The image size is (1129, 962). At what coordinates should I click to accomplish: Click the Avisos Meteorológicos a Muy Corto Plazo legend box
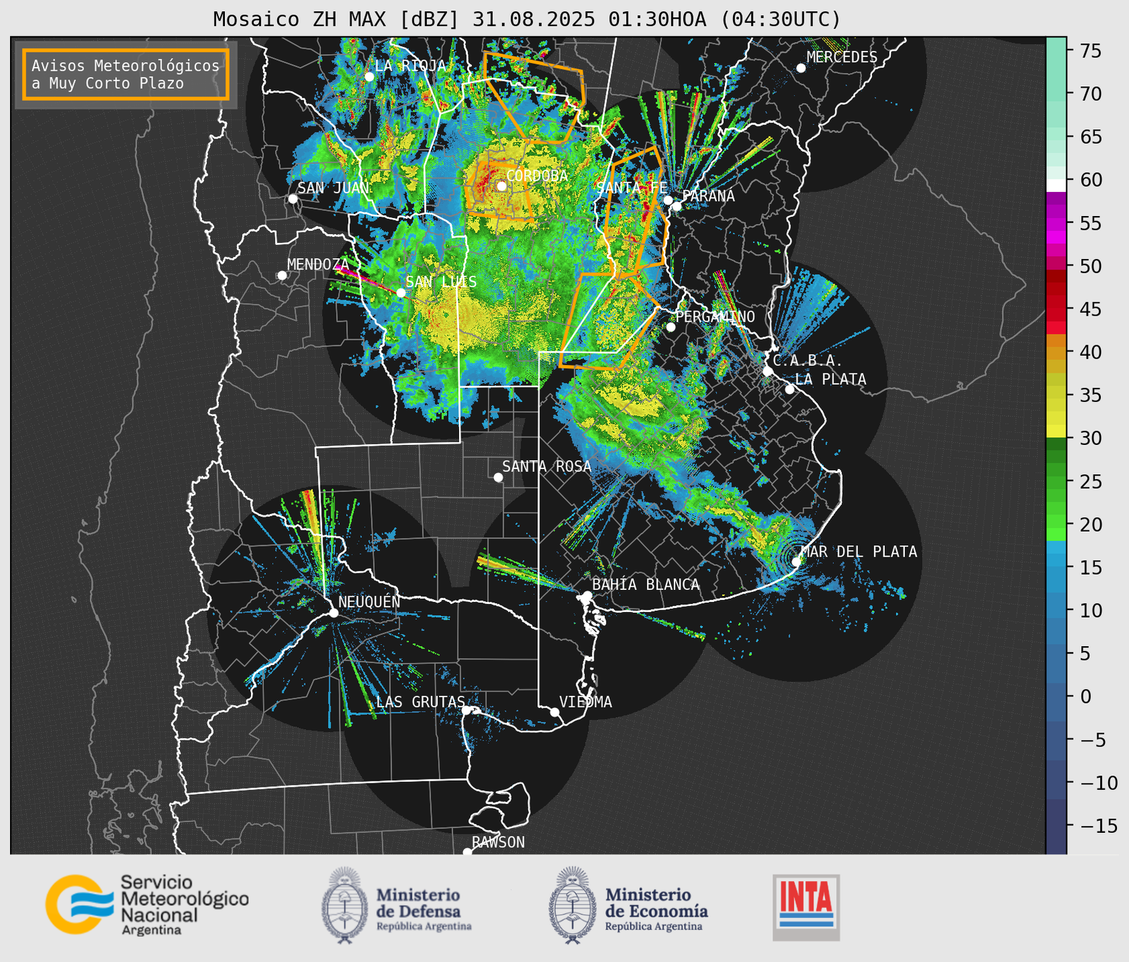click(126, 74)
